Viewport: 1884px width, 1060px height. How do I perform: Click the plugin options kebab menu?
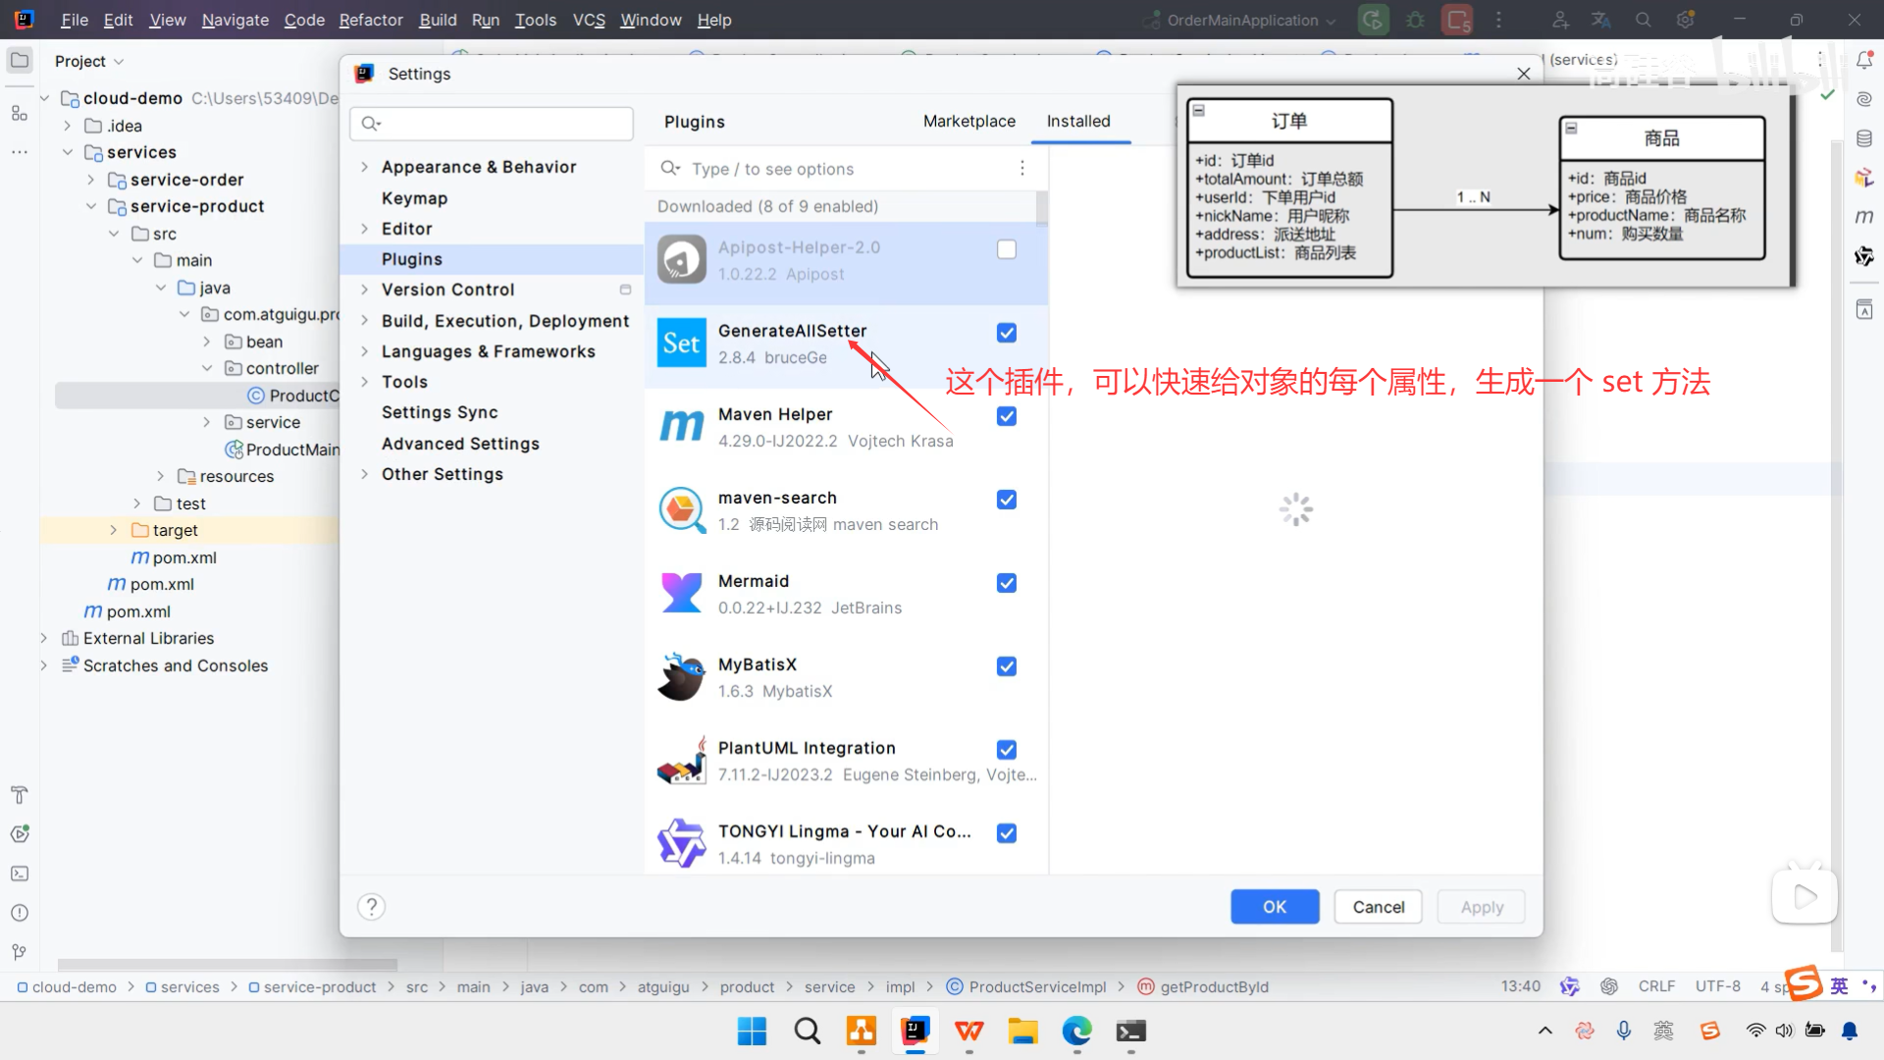1021,169
